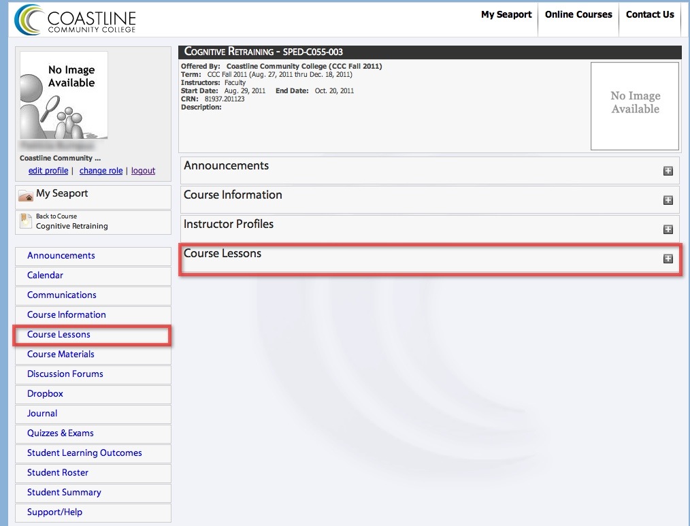Viewport: 690px width, 526px height.
Task: Open Communications in the sidebar menu
Action: click(93, 296)
